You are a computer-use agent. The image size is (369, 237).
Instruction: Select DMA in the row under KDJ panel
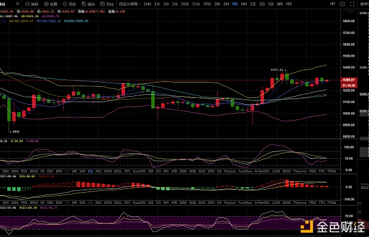[15, 171]
